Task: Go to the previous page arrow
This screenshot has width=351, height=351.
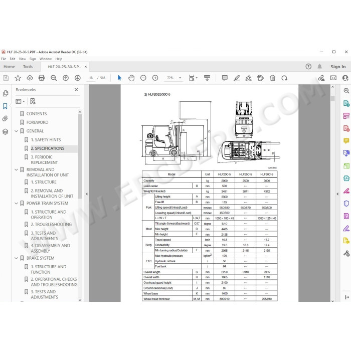Action: point(66,78)
